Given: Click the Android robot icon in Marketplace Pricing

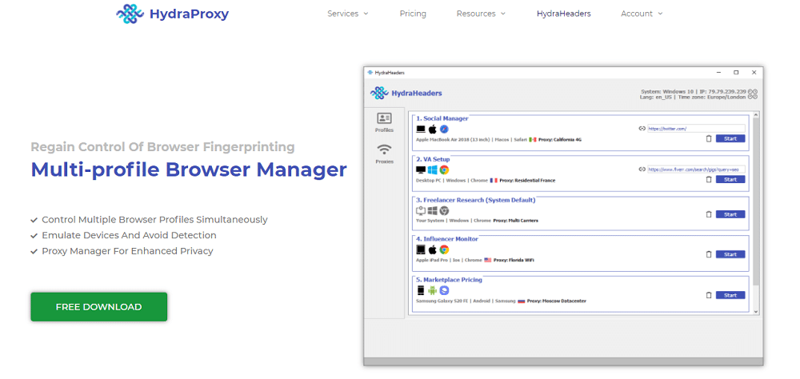Looking at the screenshot, I should [433, 290].
